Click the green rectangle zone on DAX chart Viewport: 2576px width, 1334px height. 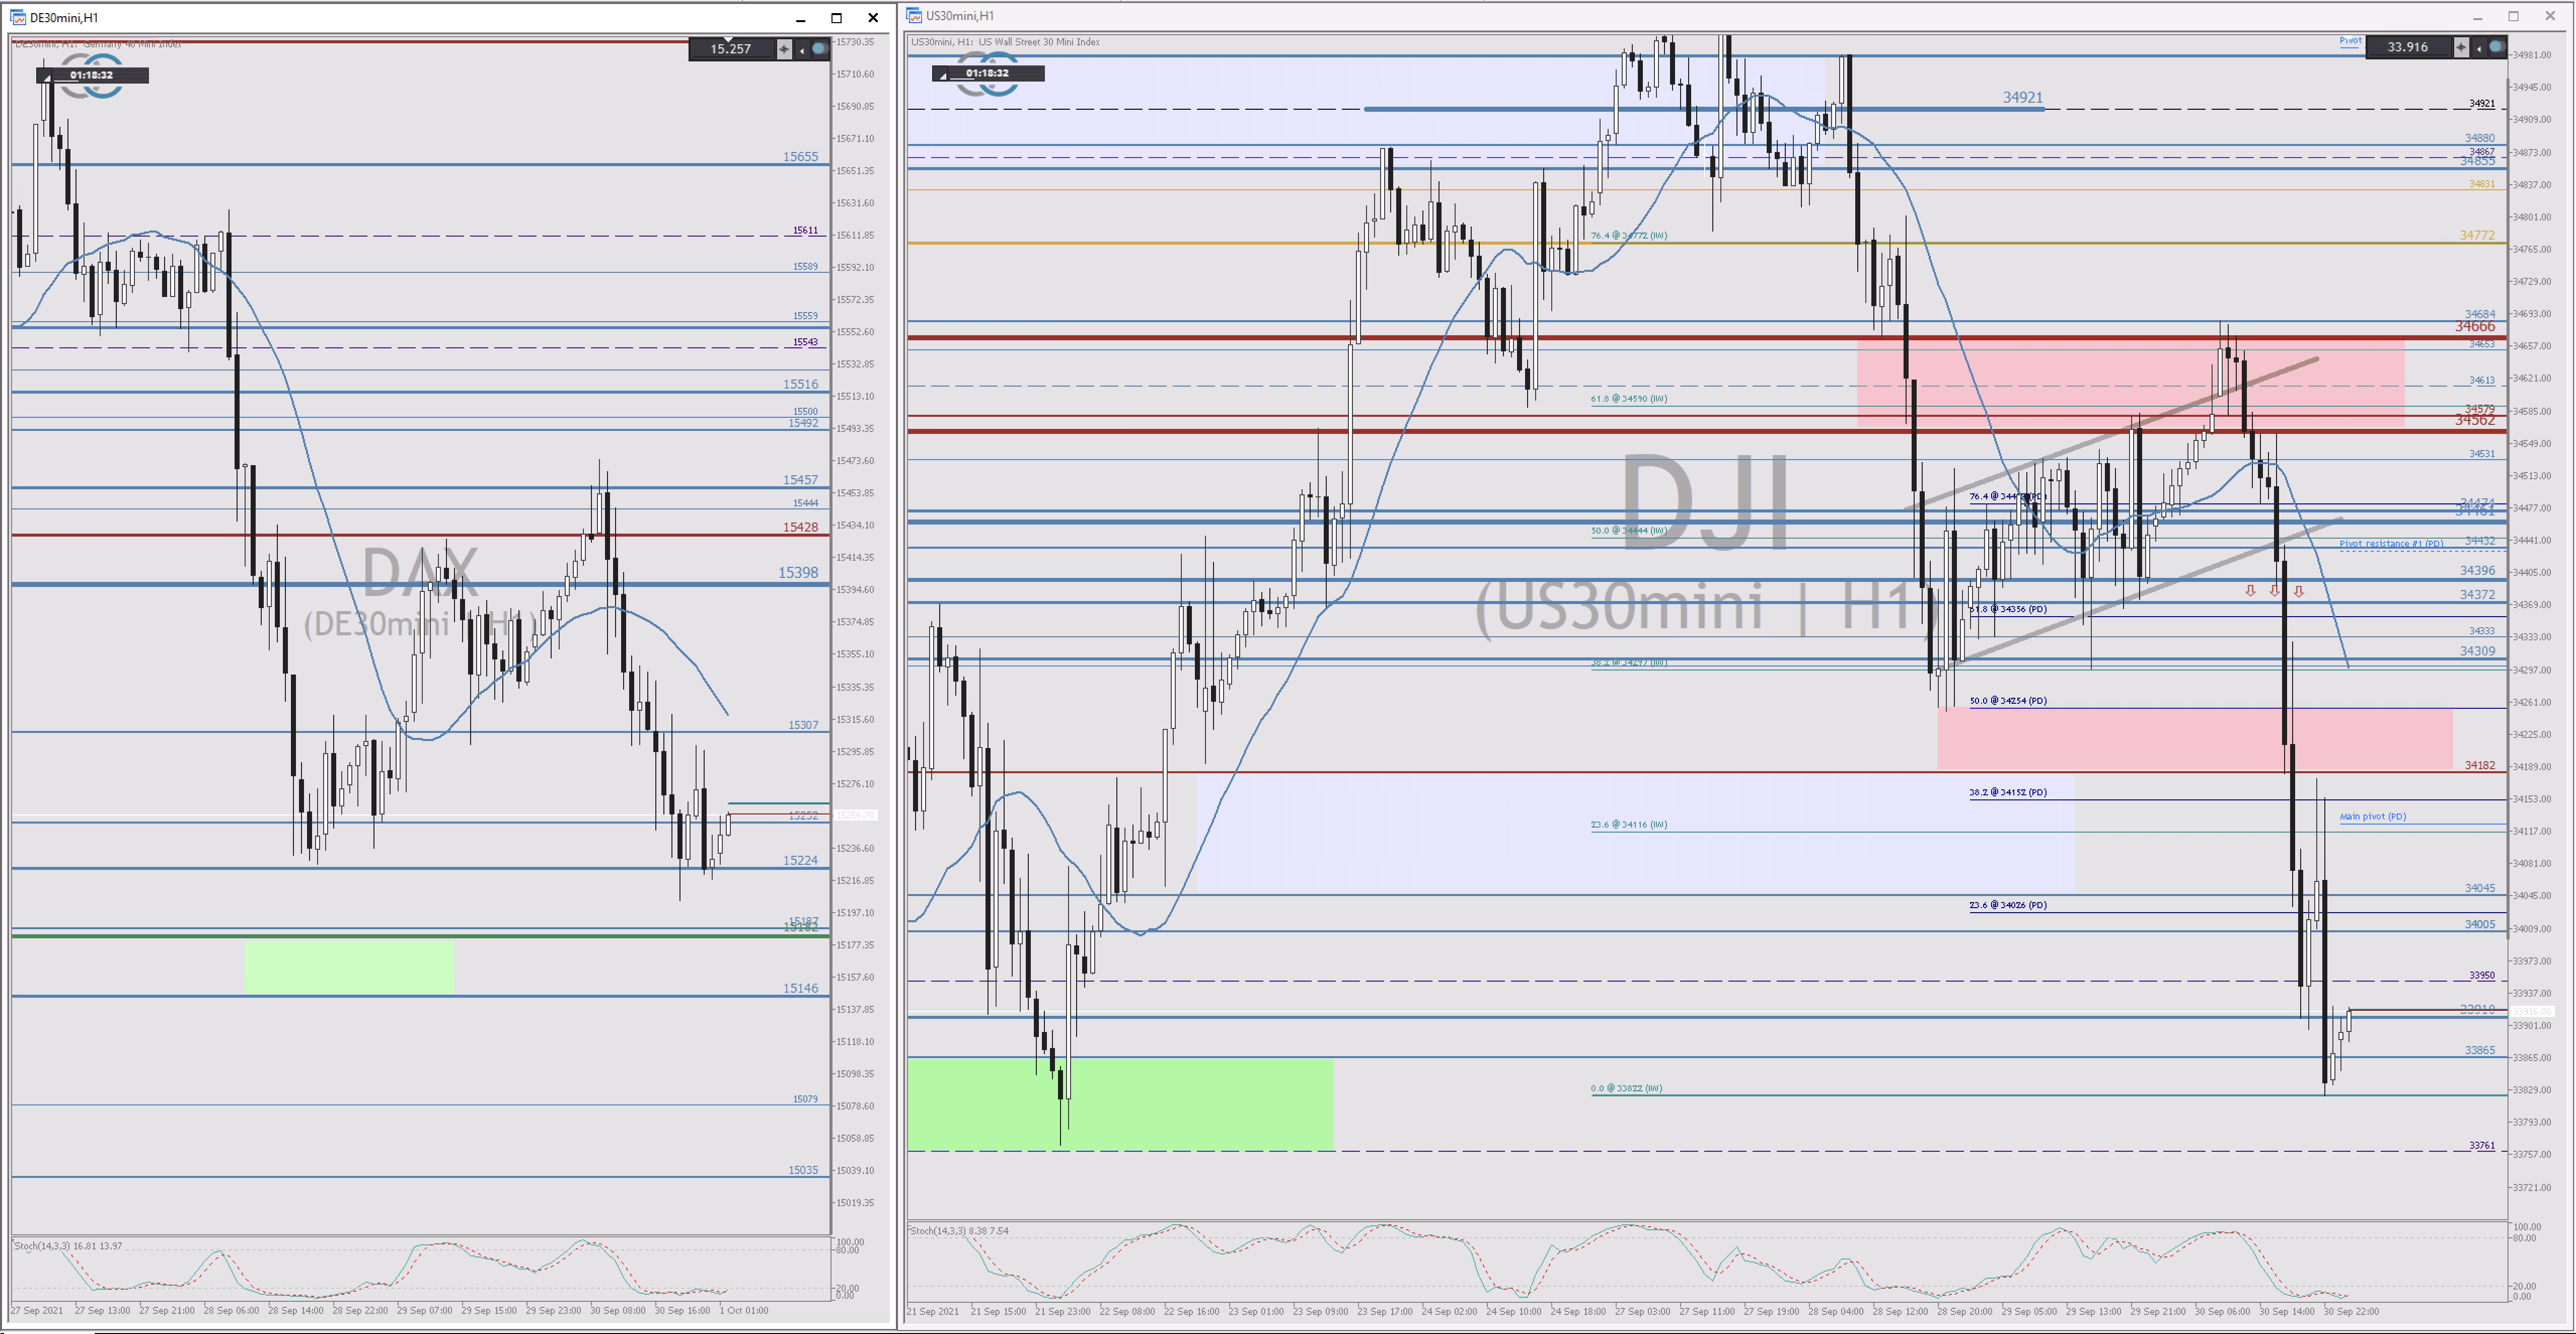(x=349, y=967)
